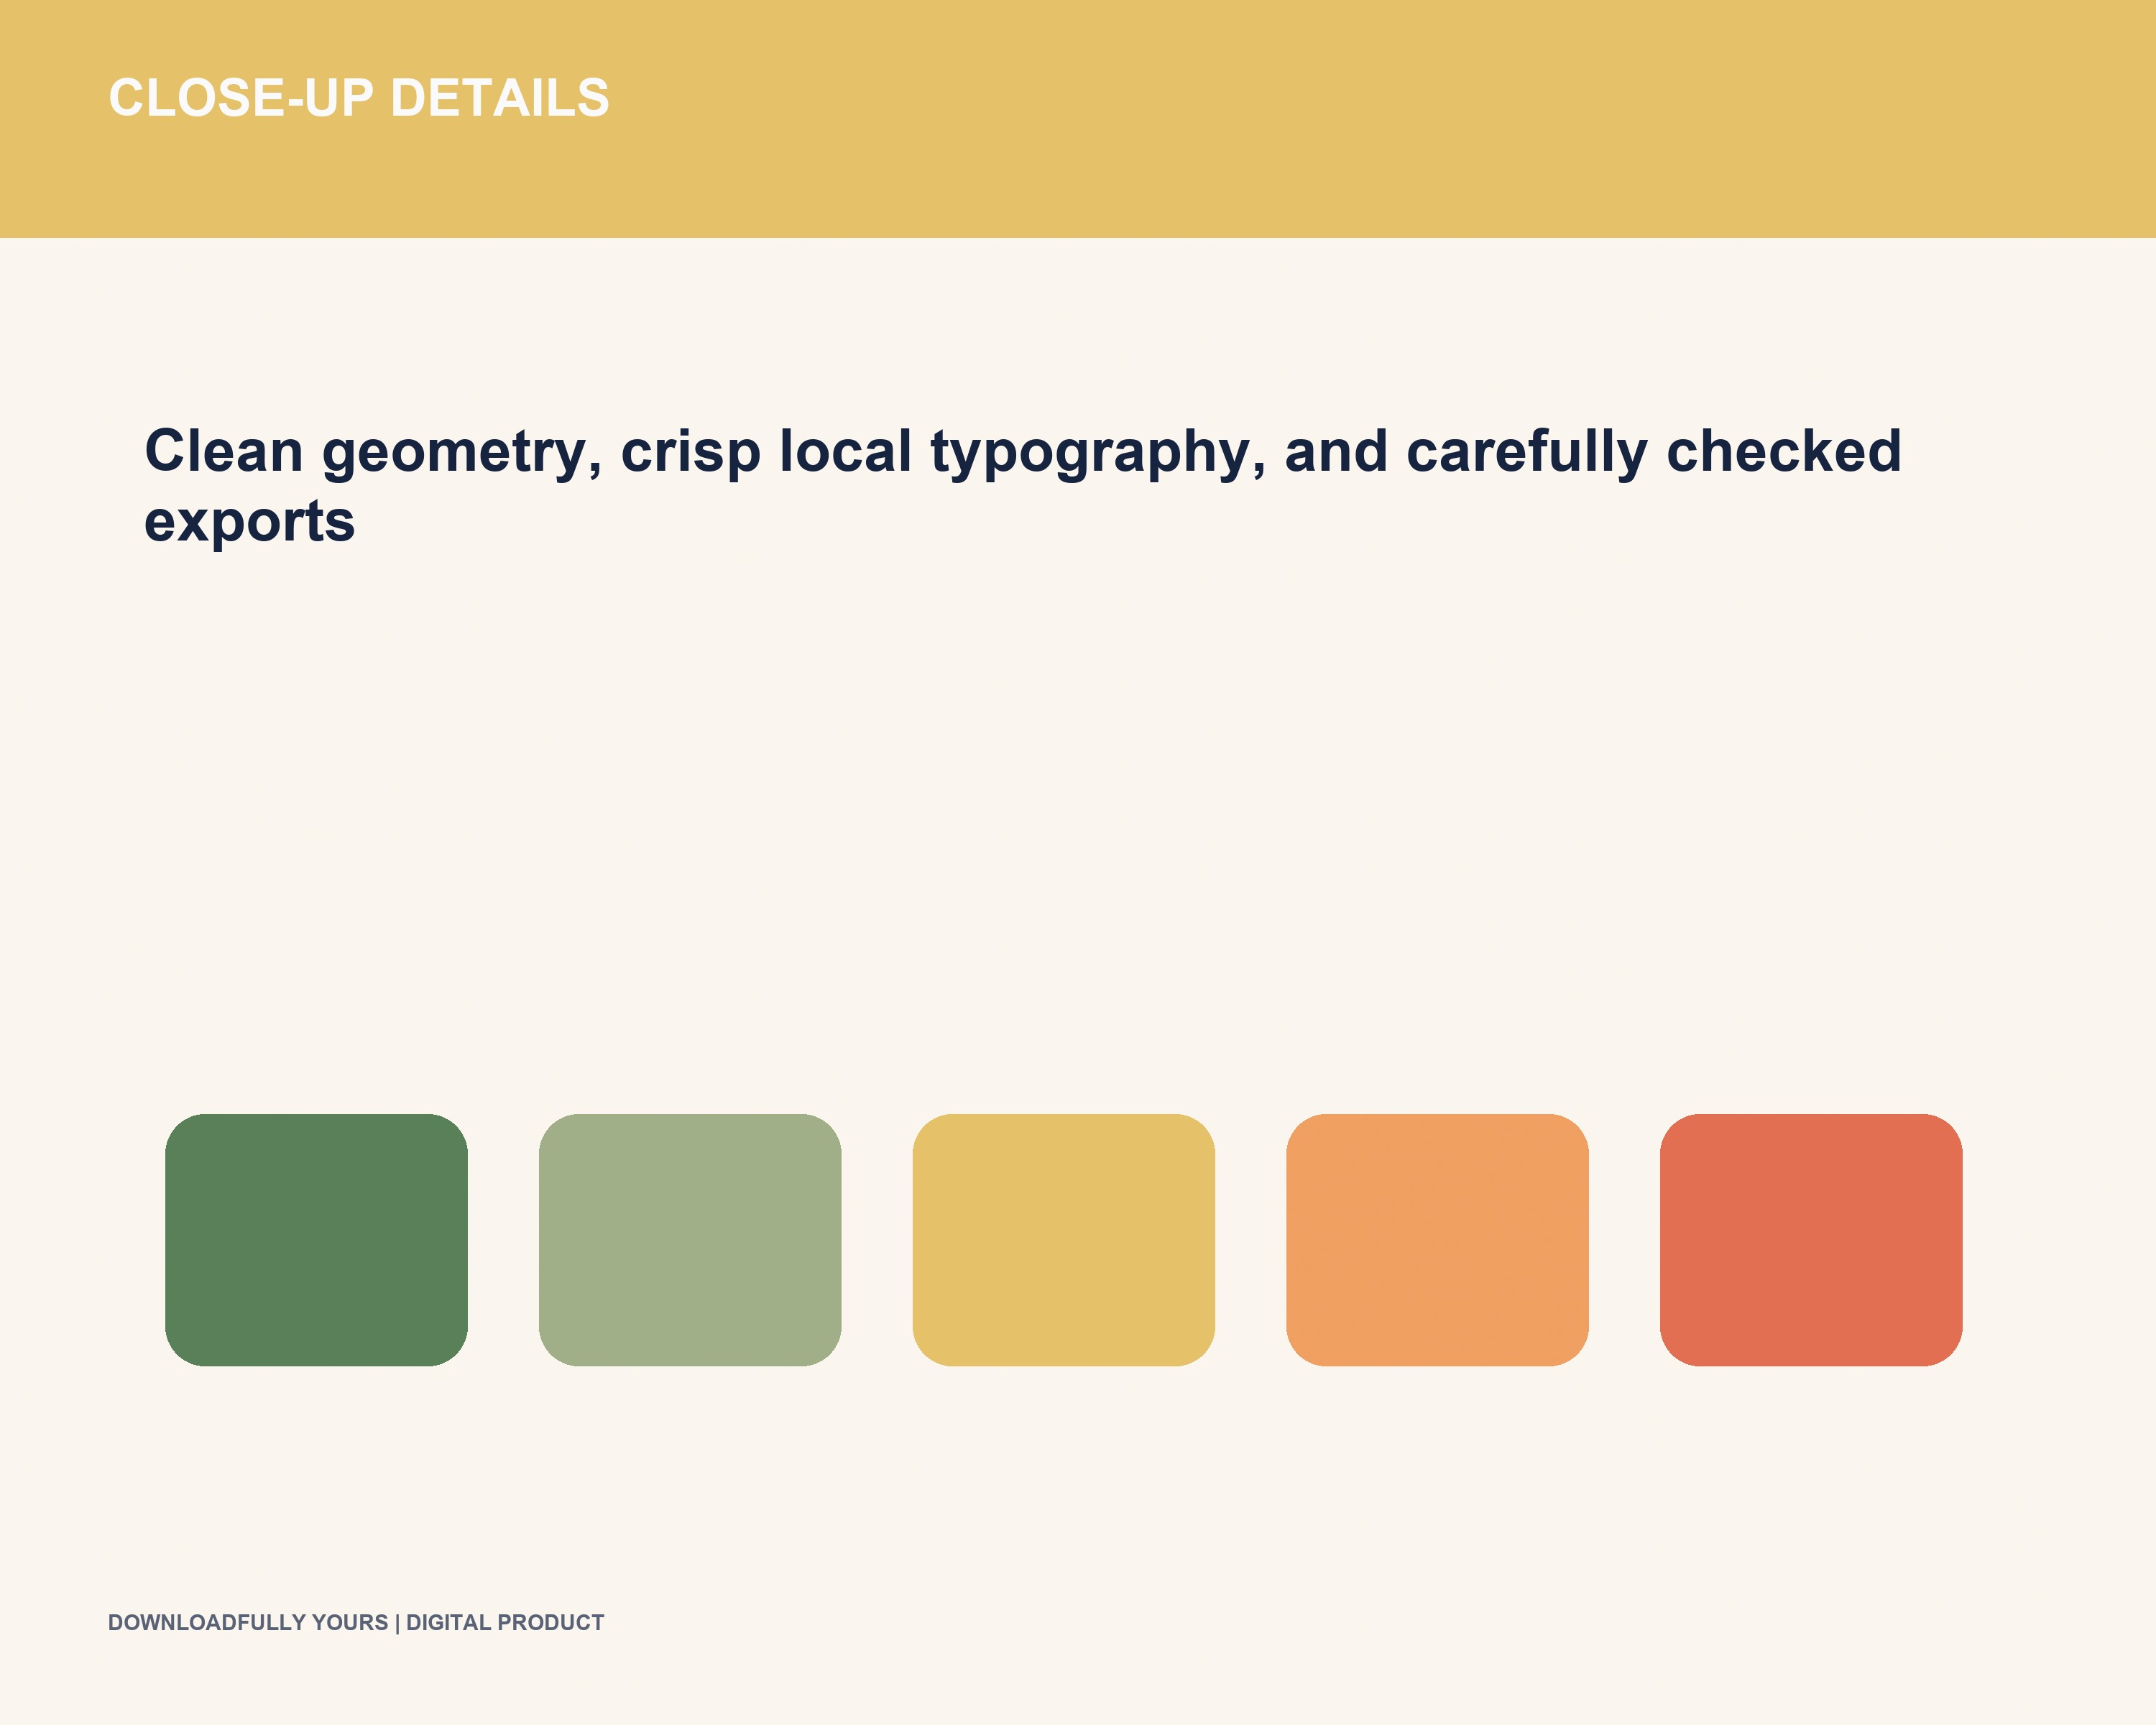The height and width of the screenshot is (1725, 2156).
Task: Select the coral red swatch
Action: [x=1811, y=1240]
